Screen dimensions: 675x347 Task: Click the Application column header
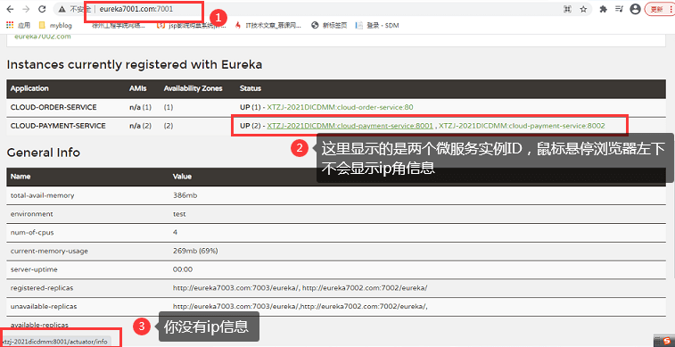[x=29, y=88]
